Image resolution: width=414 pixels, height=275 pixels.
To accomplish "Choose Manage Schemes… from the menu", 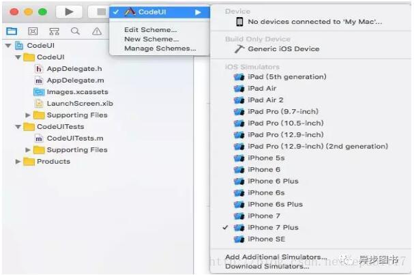I will click(x=160, y=48).
